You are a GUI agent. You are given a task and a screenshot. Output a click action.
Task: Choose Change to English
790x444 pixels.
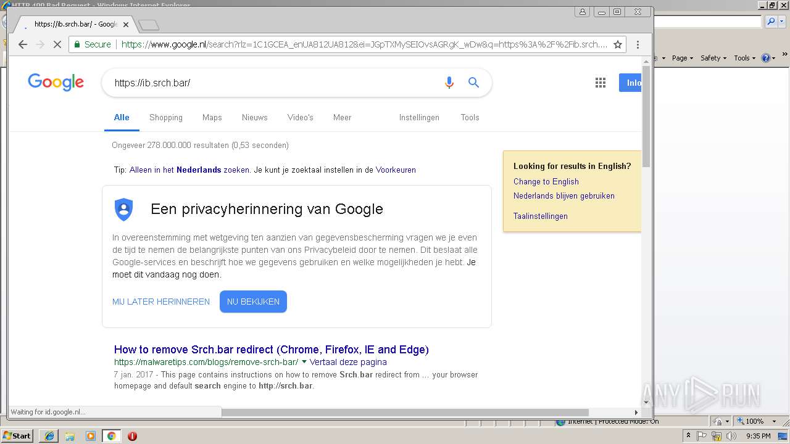pyautogui.click(x=546, y=181)
